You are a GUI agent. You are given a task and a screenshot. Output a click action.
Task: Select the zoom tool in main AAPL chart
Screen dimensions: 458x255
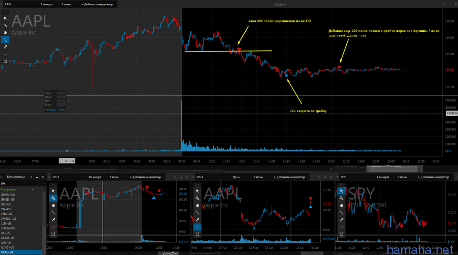coord(5,26)
